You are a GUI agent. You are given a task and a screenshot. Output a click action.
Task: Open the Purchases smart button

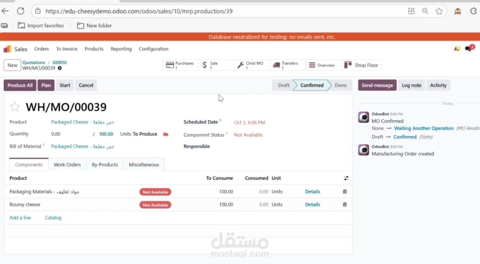(180, 65)
